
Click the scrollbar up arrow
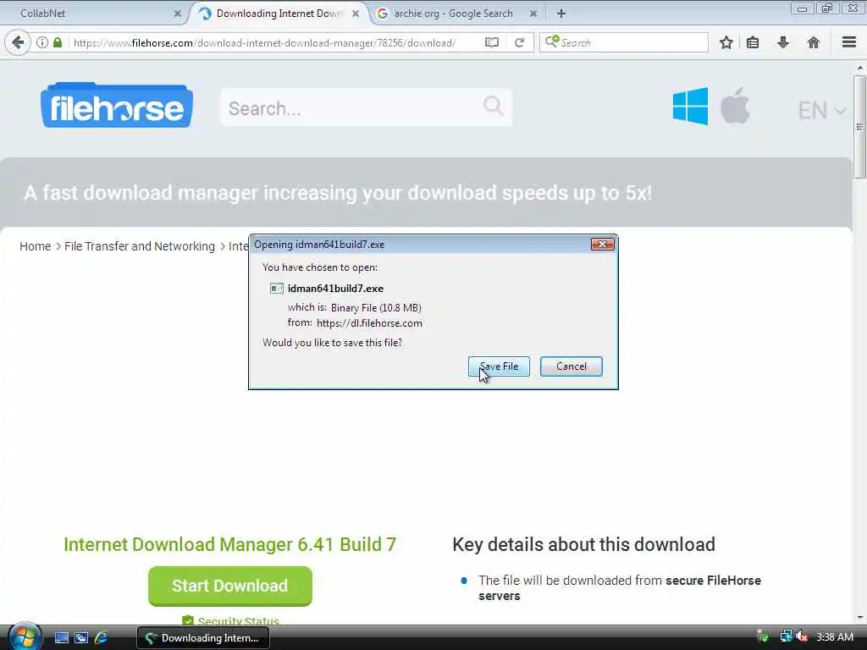pyautogui.click(x=859, y=68)
